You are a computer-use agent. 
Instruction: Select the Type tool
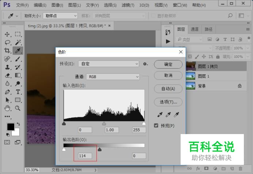click(18, 92)
